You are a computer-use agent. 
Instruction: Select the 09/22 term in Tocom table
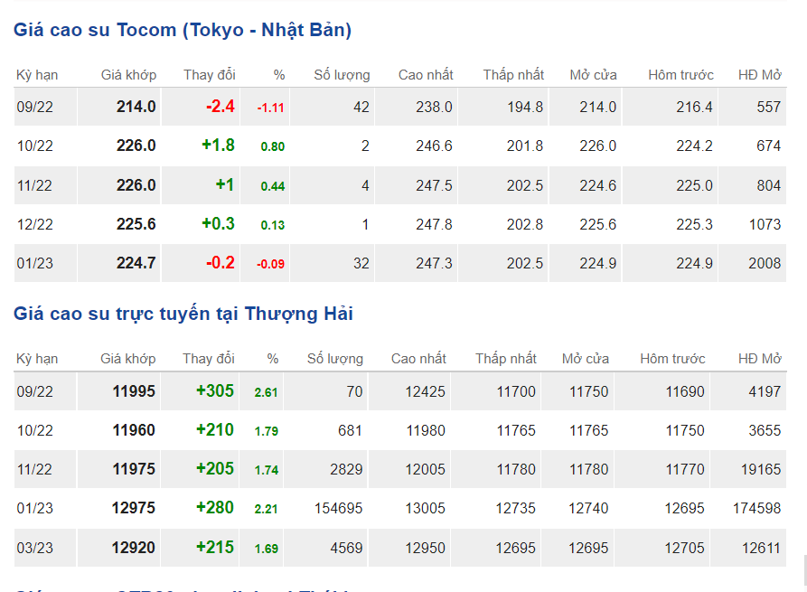[35, 108]
